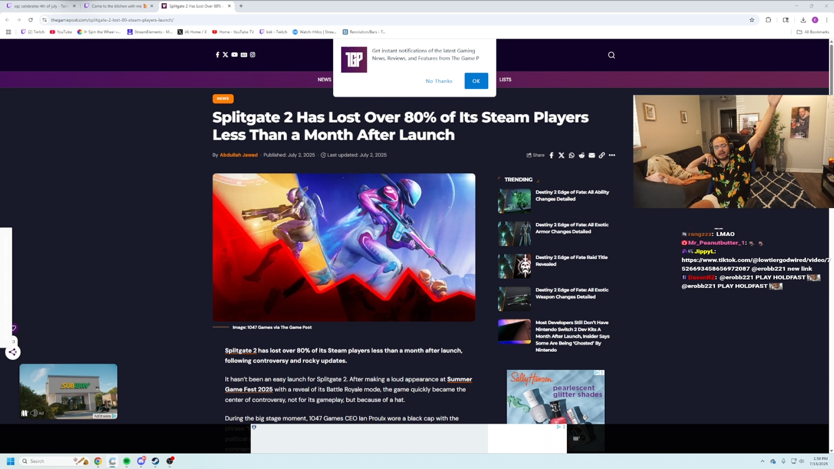Share article on X icon
This screenshot has width=834, height=469.
(x=561, y=155)
